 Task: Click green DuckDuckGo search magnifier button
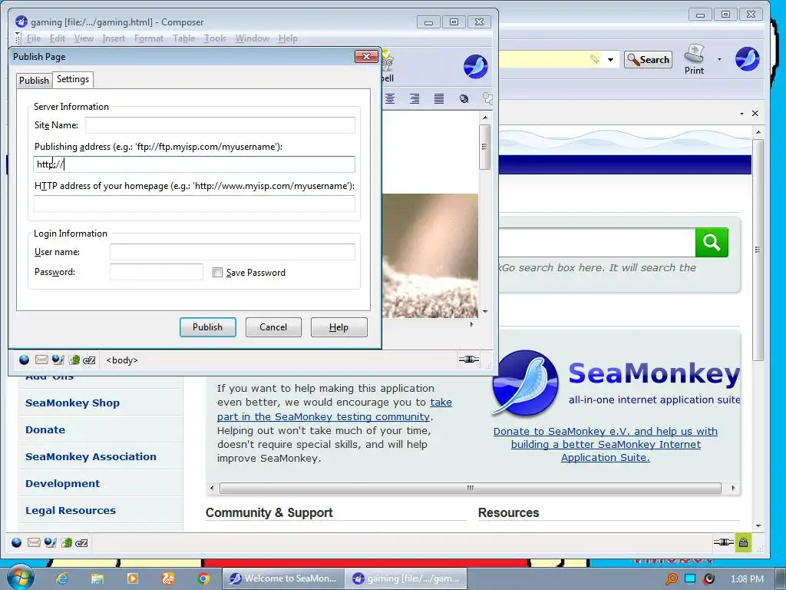712,242
